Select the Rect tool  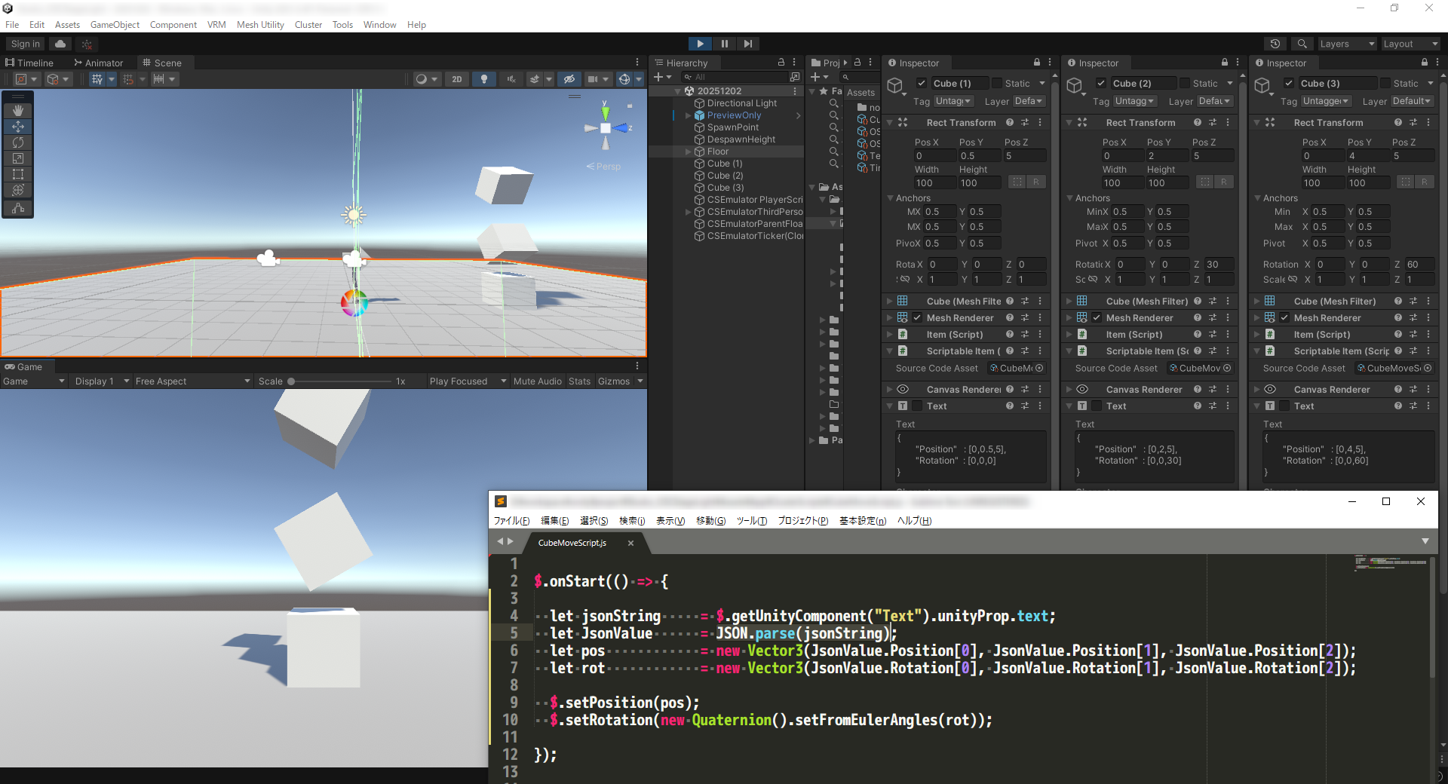18,174
